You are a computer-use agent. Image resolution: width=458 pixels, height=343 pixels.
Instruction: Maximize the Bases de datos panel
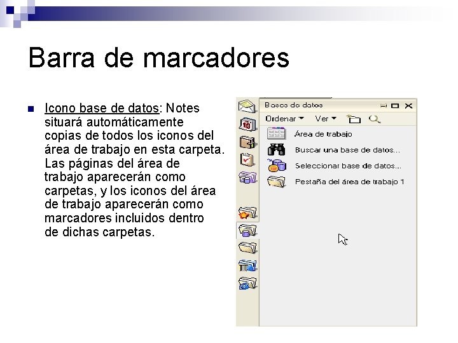(395, 106)
